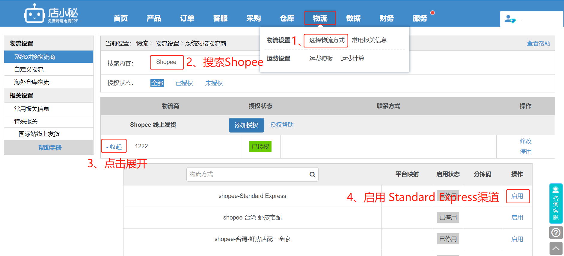Open the 数据 menu
This screenshot has height=256, width=564.
click(353, 18)
